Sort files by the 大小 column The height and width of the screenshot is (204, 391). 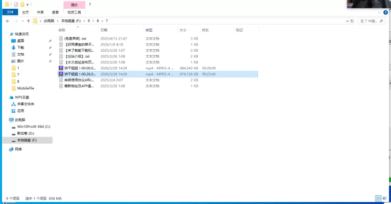pos(189,30)
